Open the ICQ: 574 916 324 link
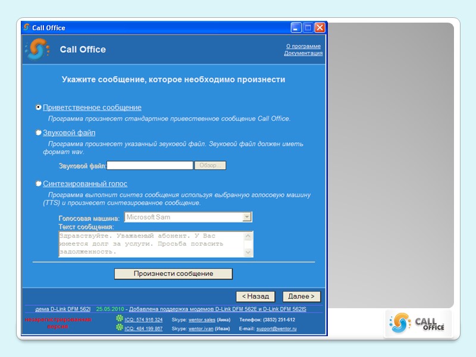The width and height of the screenshot is (476, 357). (x=143, y=320)
